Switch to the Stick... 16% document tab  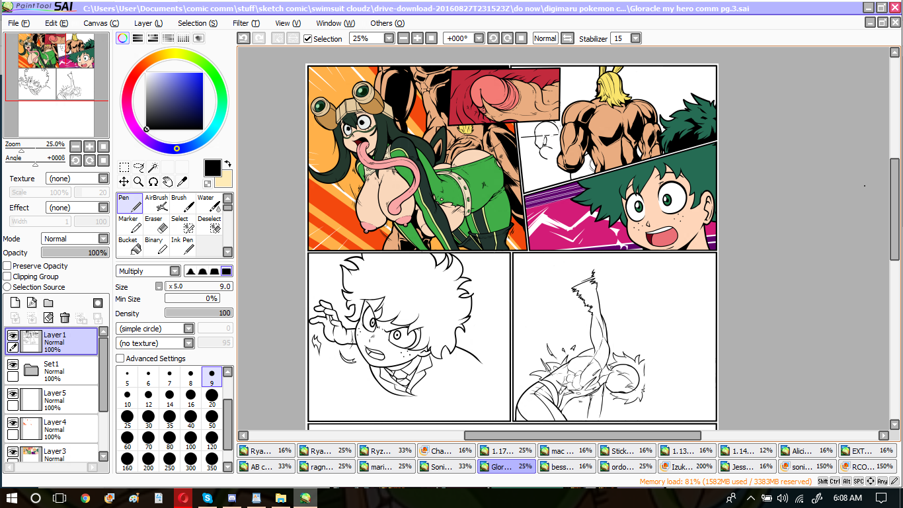627,450
